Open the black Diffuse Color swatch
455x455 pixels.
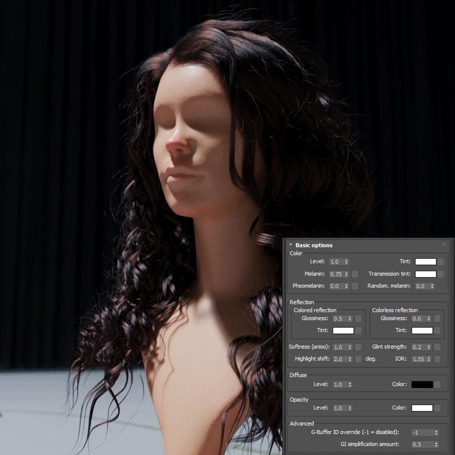coord(422,384)
